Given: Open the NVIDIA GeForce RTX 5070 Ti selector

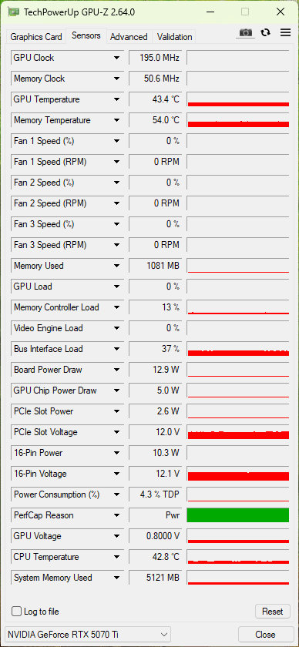Looking at the screenshot, I should tap(87, 634).
